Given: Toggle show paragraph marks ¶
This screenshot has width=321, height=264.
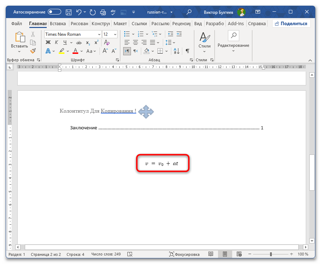Looking at the screenshot, I should 187,51.
